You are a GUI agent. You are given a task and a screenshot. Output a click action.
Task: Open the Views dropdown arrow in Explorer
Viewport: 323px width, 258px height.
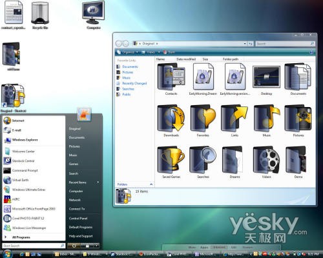click(159, 52)
